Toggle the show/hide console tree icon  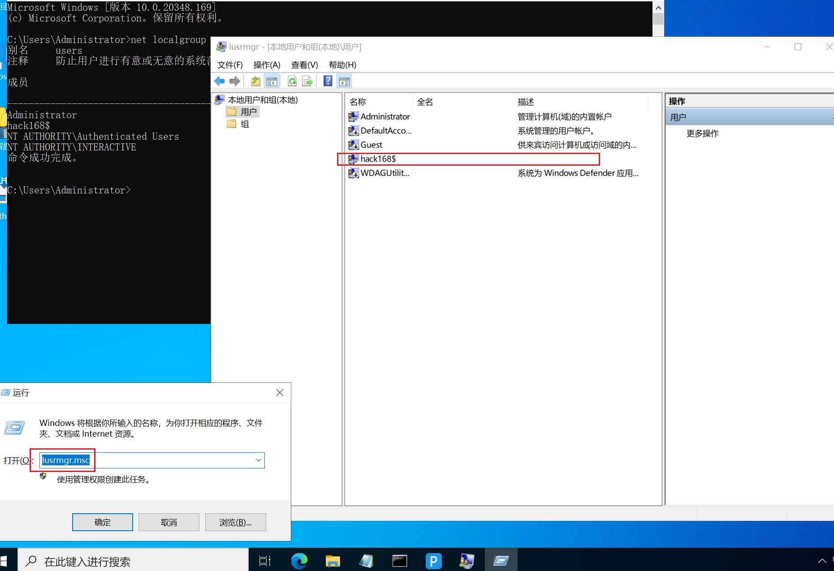click(x=272, y=81)
